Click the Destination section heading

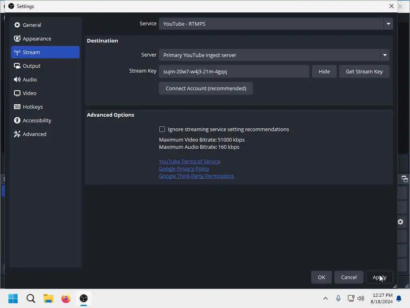[102, 41]
